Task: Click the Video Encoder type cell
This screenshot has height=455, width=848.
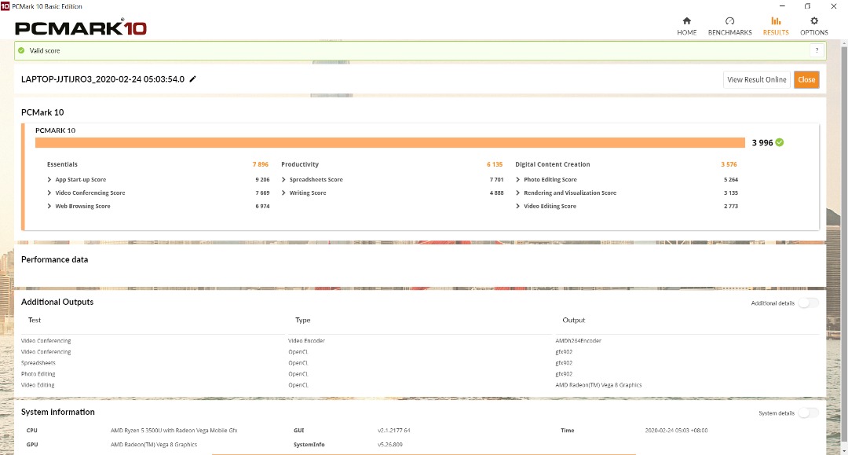Action: (307, 341)
